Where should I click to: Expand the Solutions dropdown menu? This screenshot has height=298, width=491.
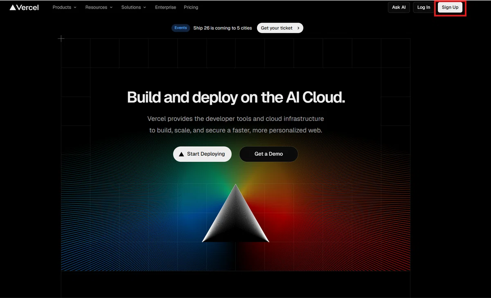click(134, 7)
